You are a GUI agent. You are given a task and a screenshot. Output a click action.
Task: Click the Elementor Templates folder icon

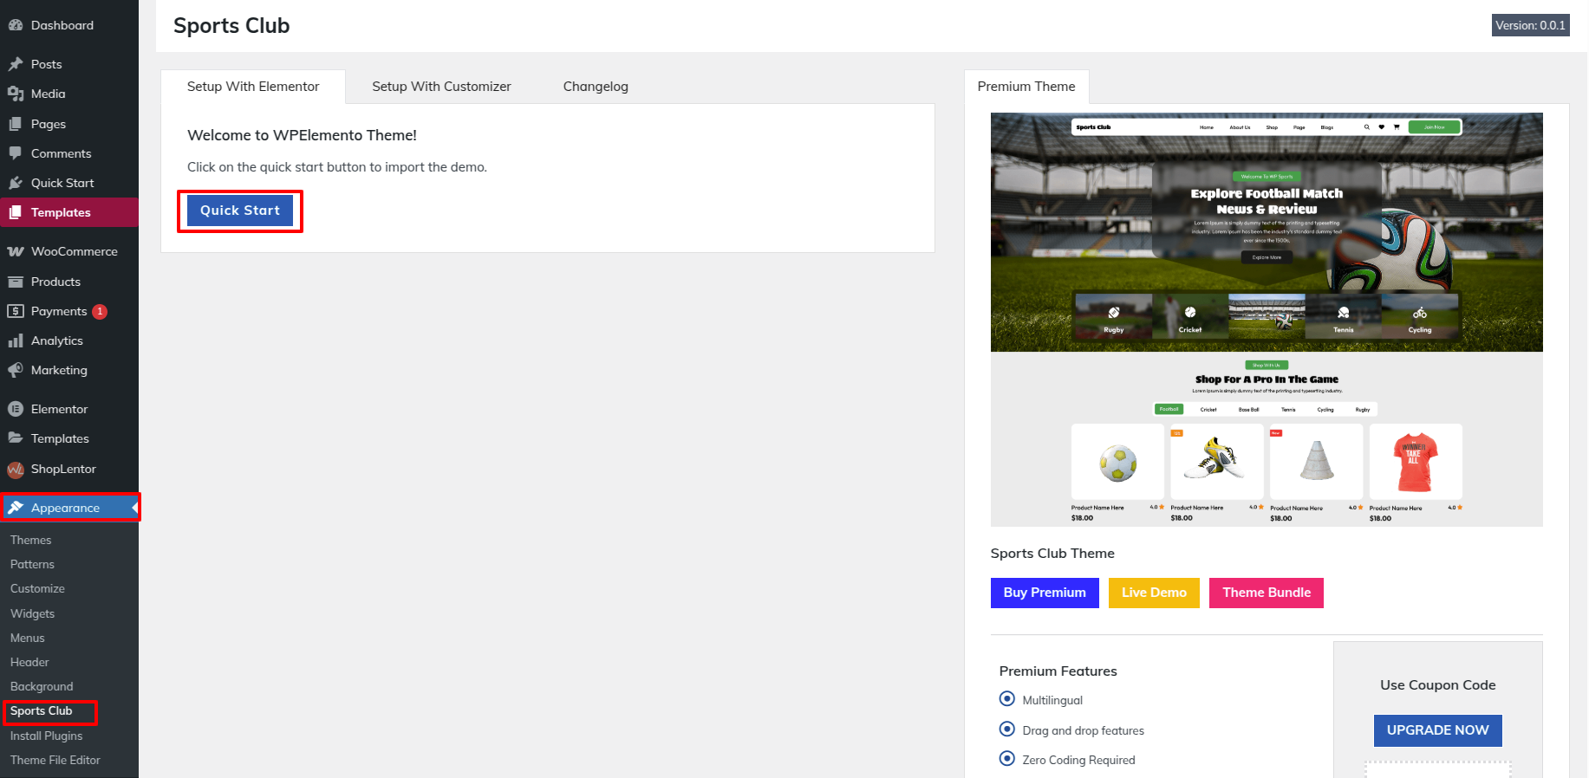pos(16,438)
